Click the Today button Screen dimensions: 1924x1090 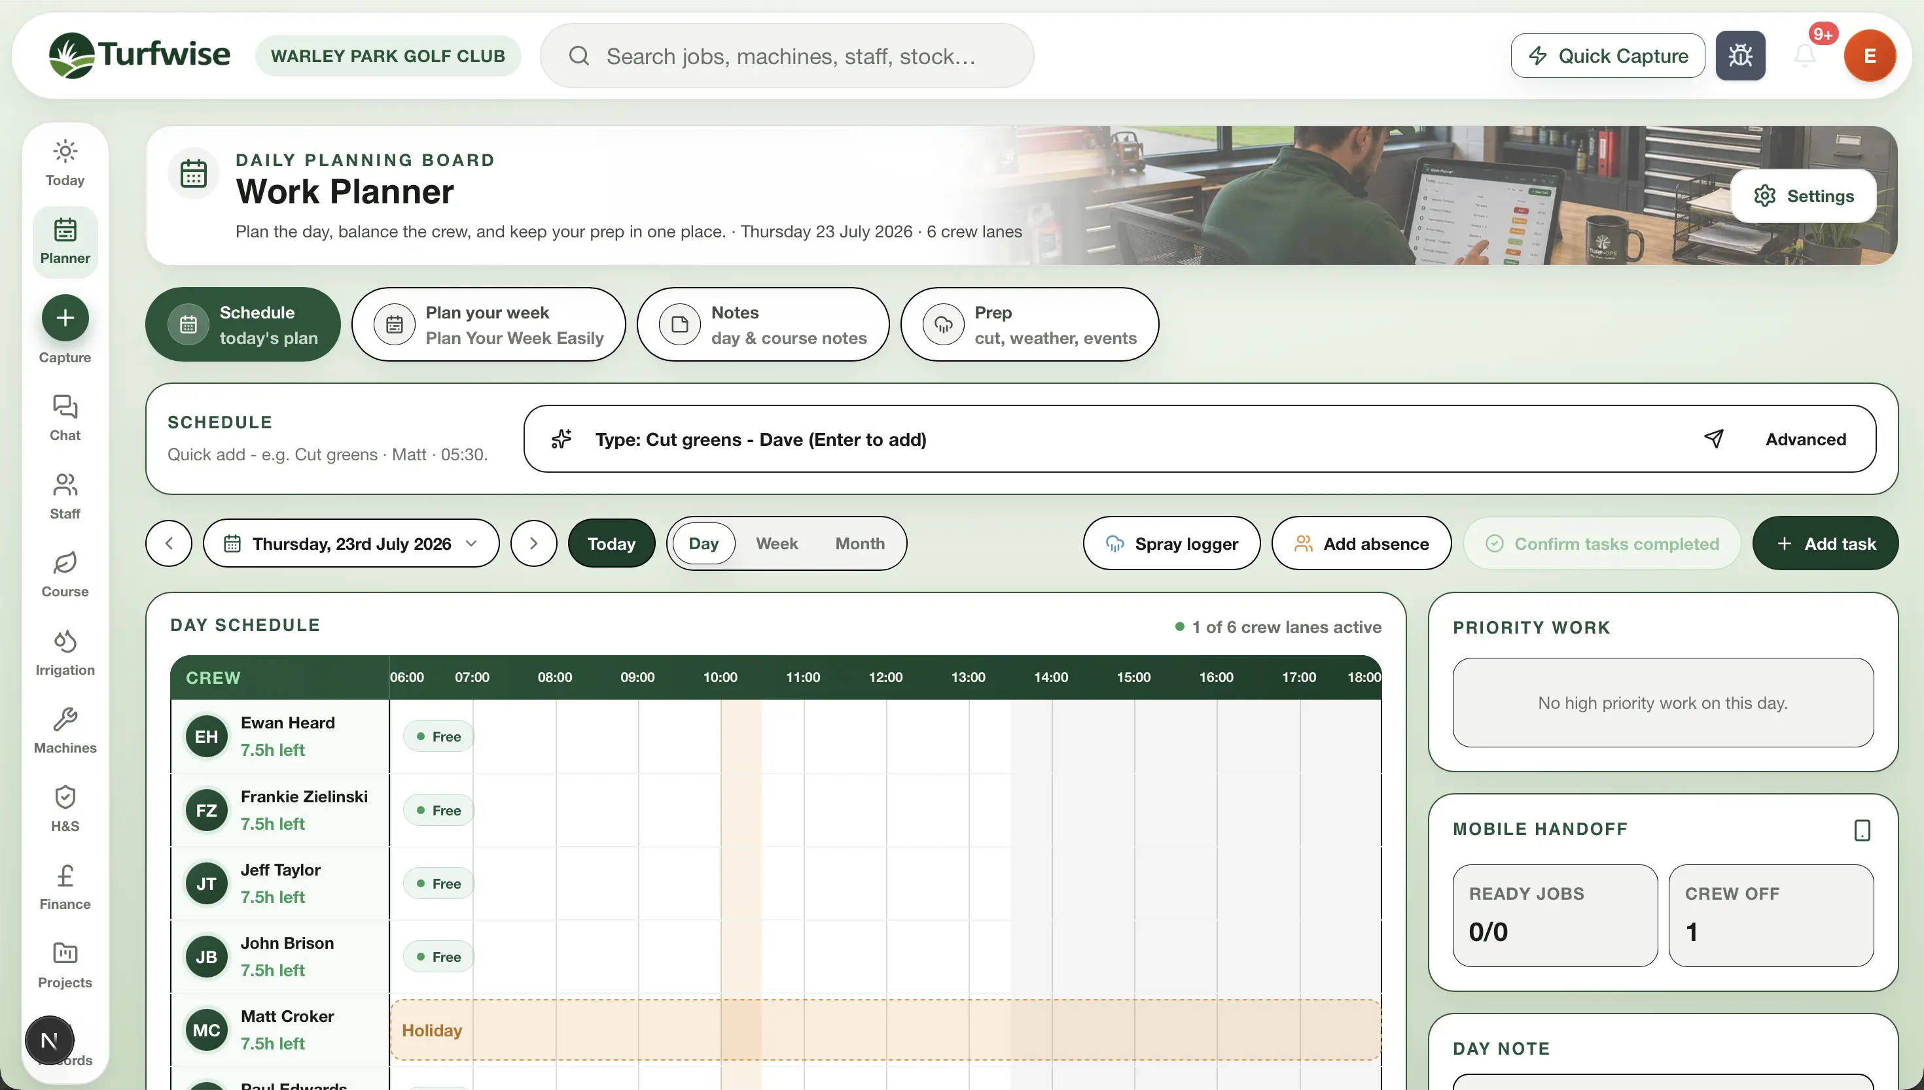611,543
